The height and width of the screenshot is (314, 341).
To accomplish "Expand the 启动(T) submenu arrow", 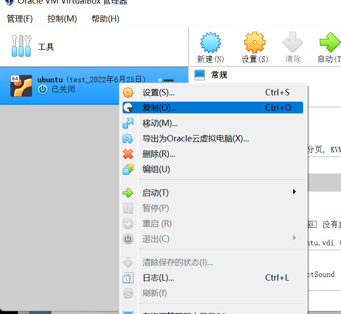I will click(294, 192).
